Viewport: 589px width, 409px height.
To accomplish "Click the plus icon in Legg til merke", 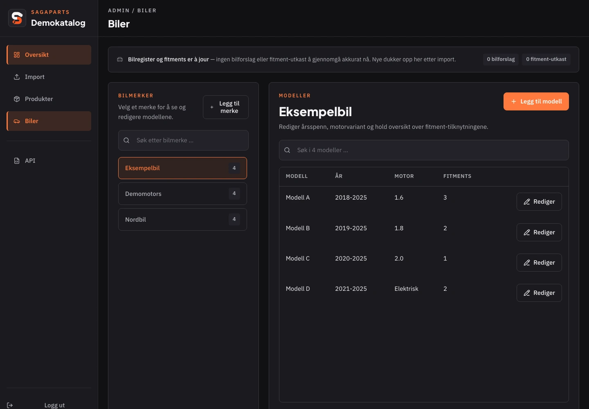I will [212, 107].
